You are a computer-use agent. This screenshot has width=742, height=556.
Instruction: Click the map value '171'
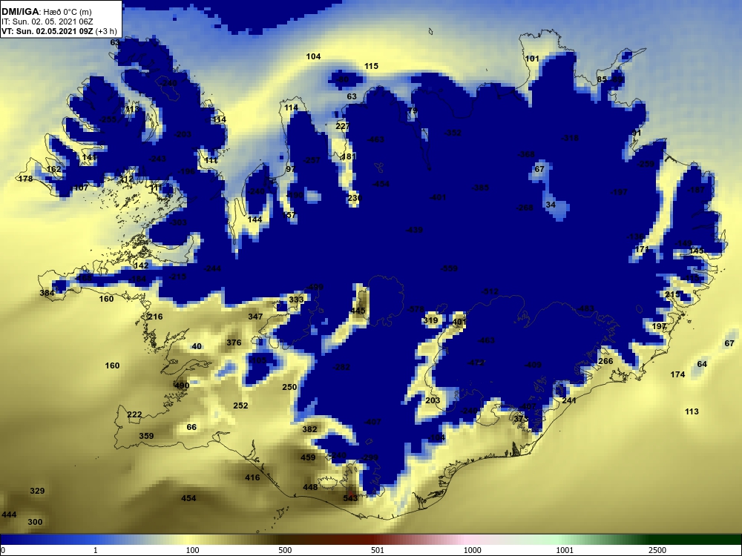click(x=642, y=249)
